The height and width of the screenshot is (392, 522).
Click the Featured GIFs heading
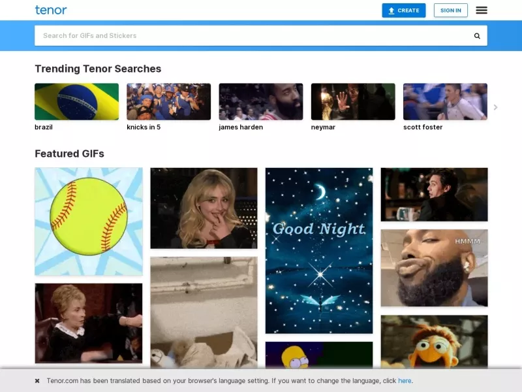click(69, 154)
